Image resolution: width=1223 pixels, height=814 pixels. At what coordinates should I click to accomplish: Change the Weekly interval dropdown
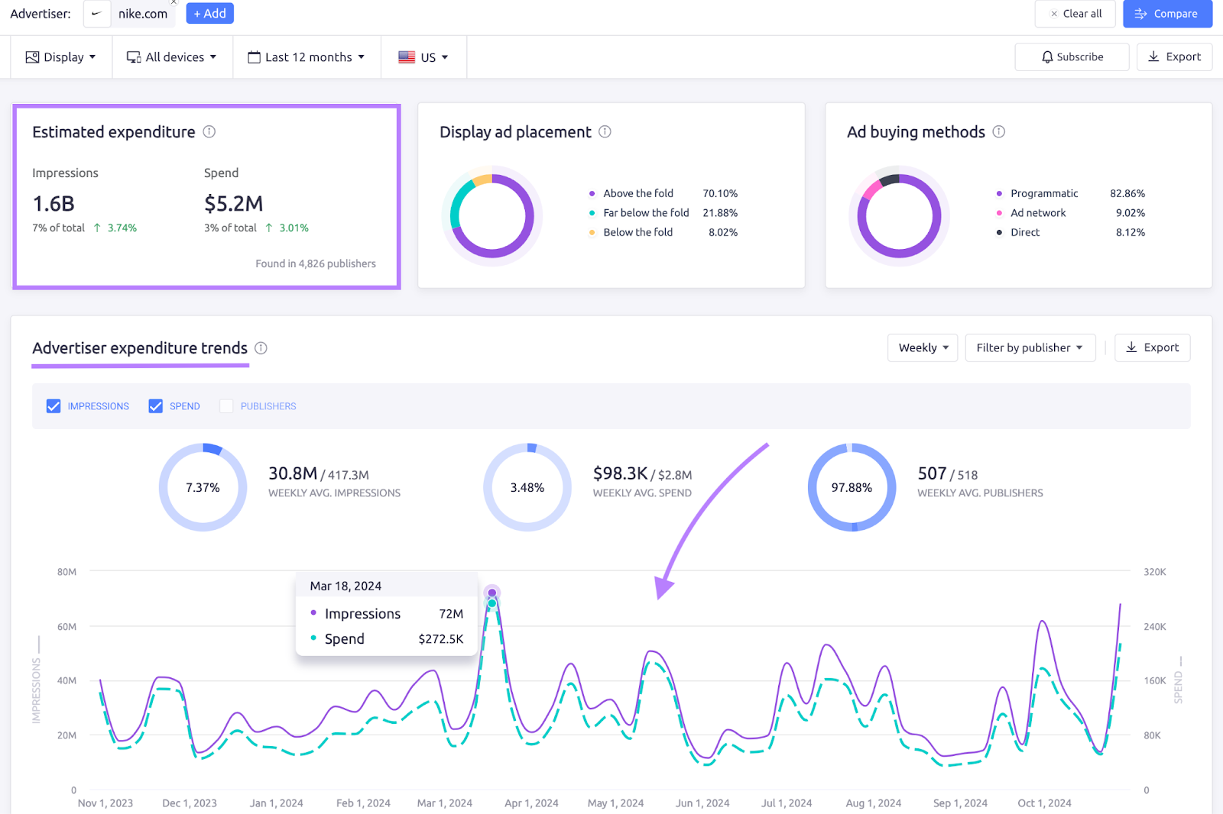[x=923, y=348]
